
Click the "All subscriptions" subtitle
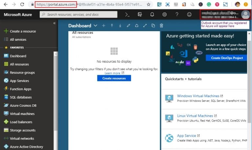tap(81, 37)
